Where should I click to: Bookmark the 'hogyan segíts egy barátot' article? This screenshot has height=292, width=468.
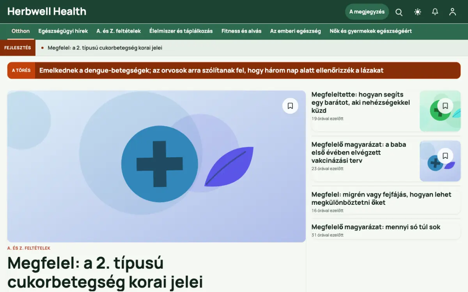click(445, 106)
